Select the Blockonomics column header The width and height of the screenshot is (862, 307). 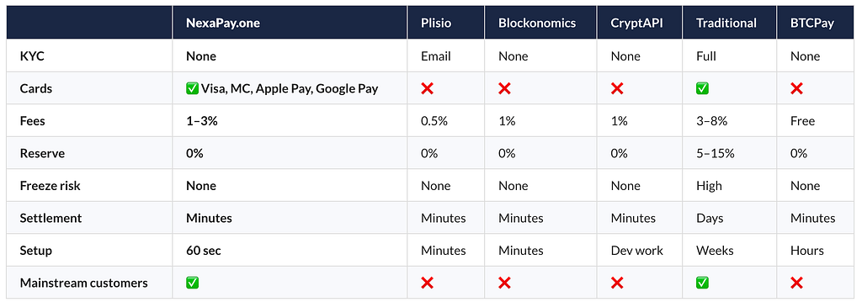(x=540, y=23)
